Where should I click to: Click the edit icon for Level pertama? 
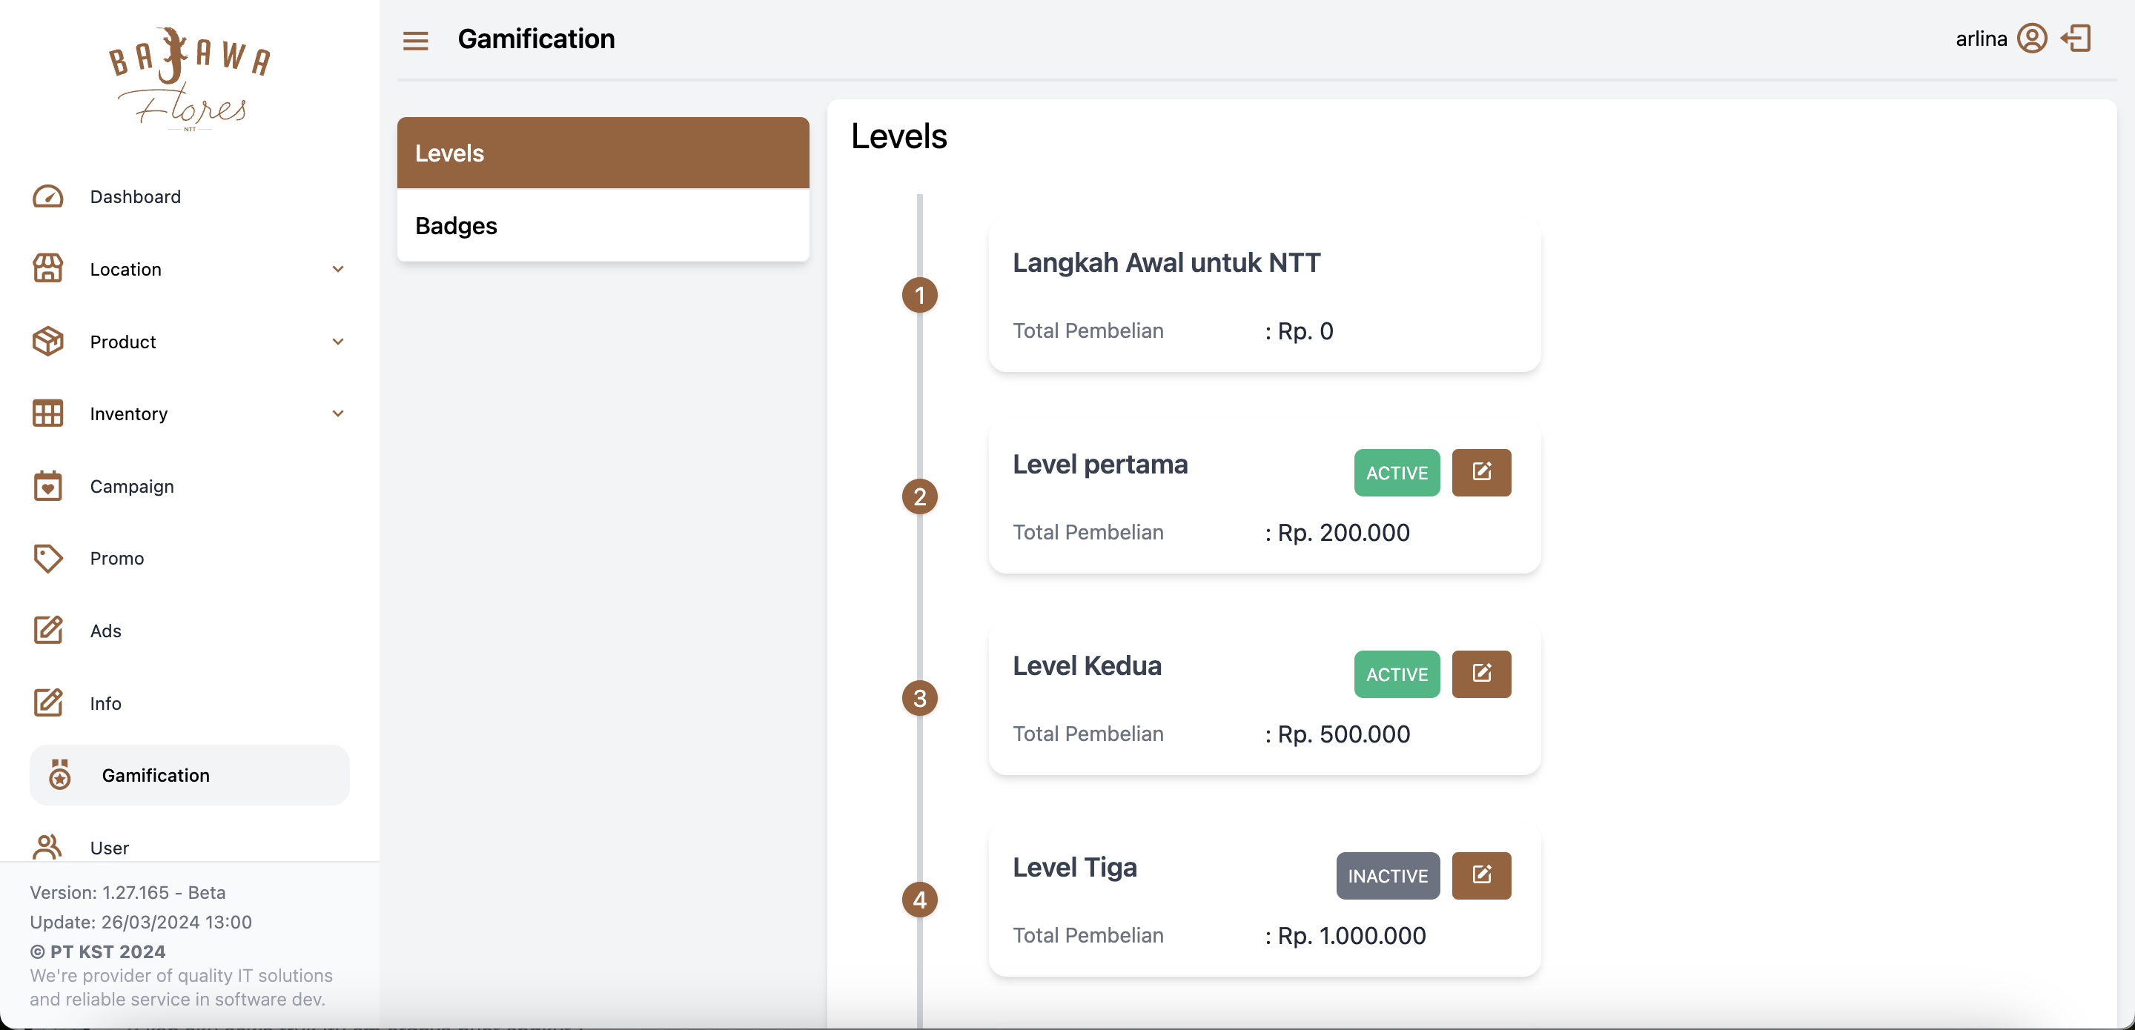tap(1480, 472)
